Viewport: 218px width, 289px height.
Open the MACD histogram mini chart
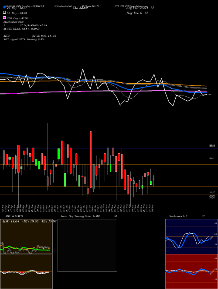26,271
